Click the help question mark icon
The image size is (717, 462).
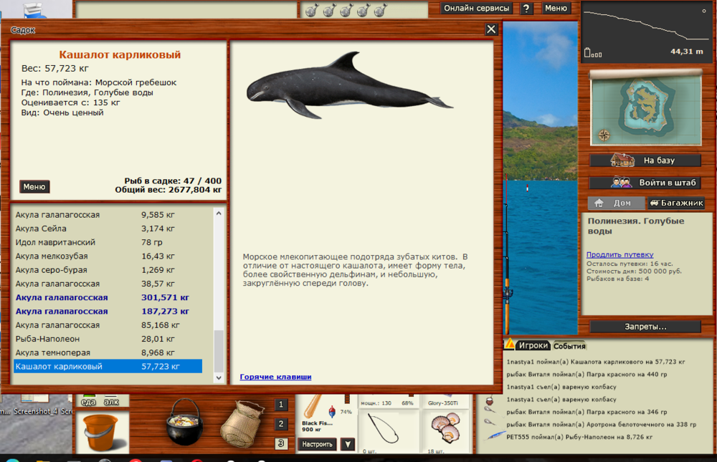[527, 9]
